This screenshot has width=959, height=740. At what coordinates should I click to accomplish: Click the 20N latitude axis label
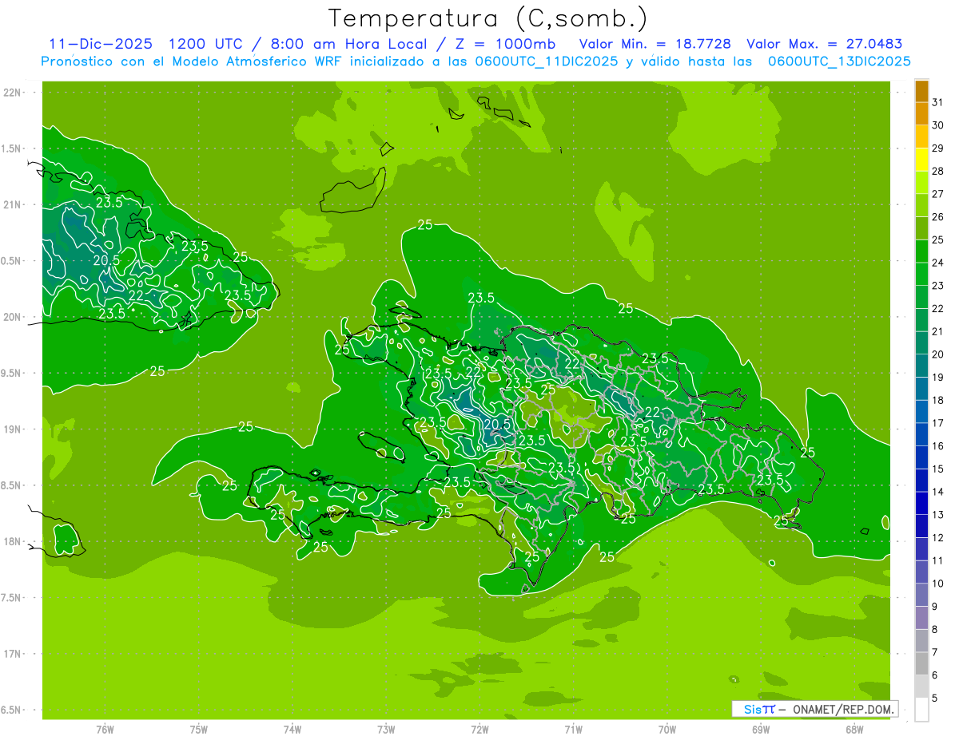pos(12,317)
